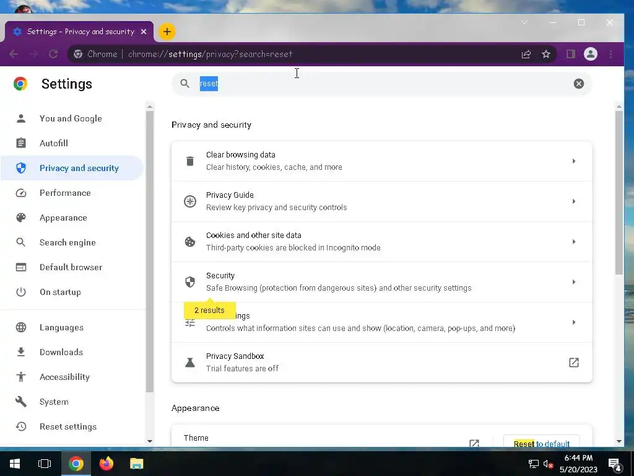The width and height of the screenshot is (634, 476).
Task: Click the Theme row label
Action: coord(196,438)
